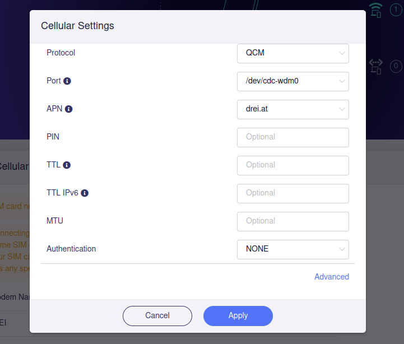
Task: Open the APN dropdown showing drei.at
Action: (x=293, y=109)
